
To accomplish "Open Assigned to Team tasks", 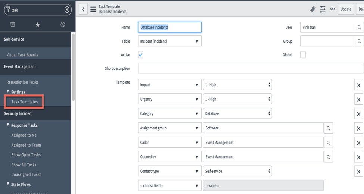I will pyautogui.click(x=26, y=145).
